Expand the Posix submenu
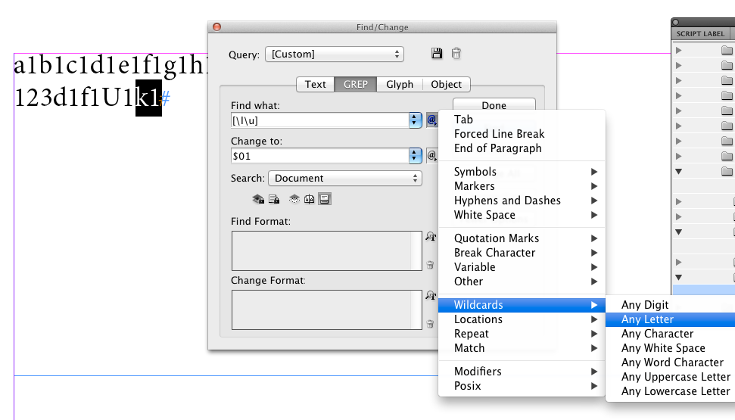This screenshot has width=735, height=420. point(522,386)
